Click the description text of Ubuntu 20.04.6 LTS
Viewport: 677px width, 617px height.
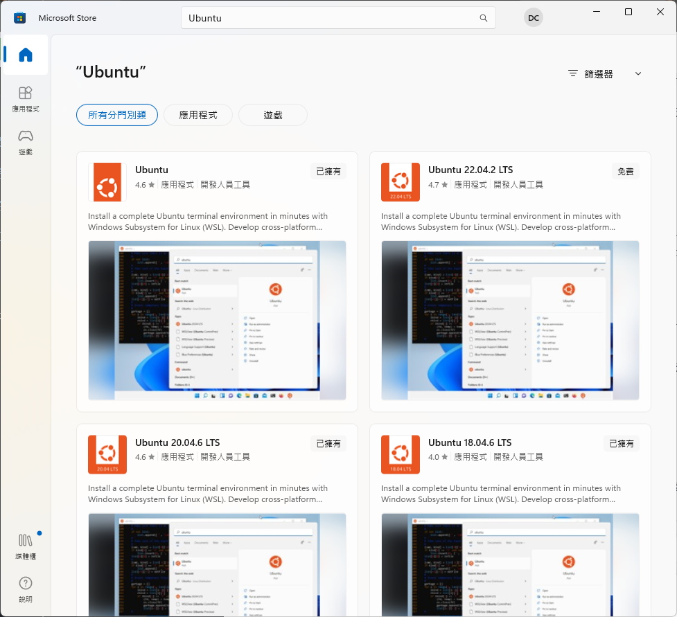(x=208, y=494)
